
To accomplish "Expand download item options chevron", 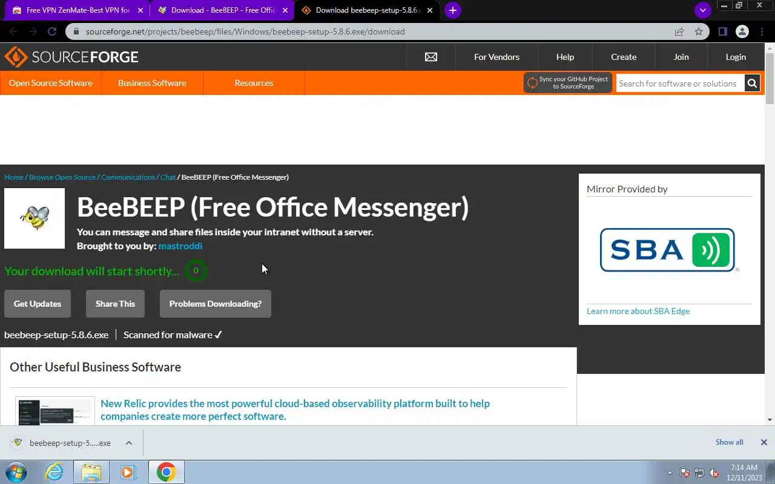I will tap(129, 443).
